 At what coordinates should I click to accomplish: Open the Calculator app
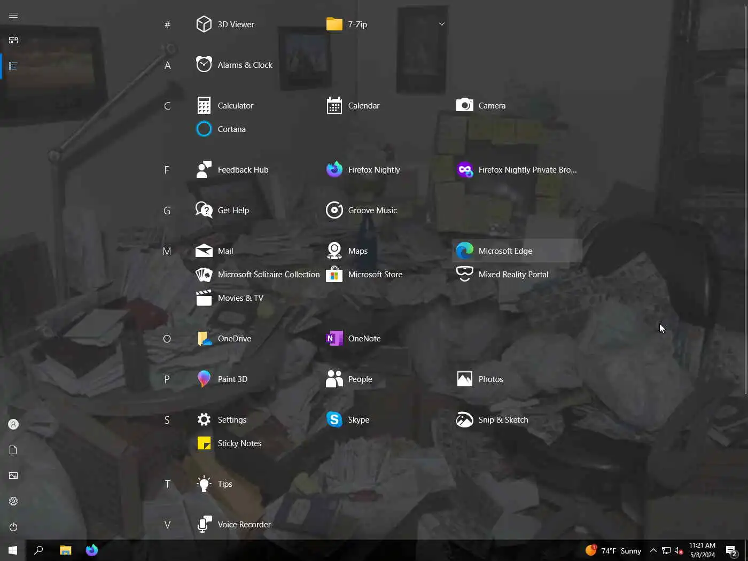click(256, 105)
